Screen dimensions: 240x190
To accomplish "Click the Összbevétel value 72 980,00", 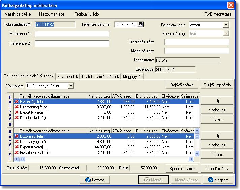I will 100,168.
